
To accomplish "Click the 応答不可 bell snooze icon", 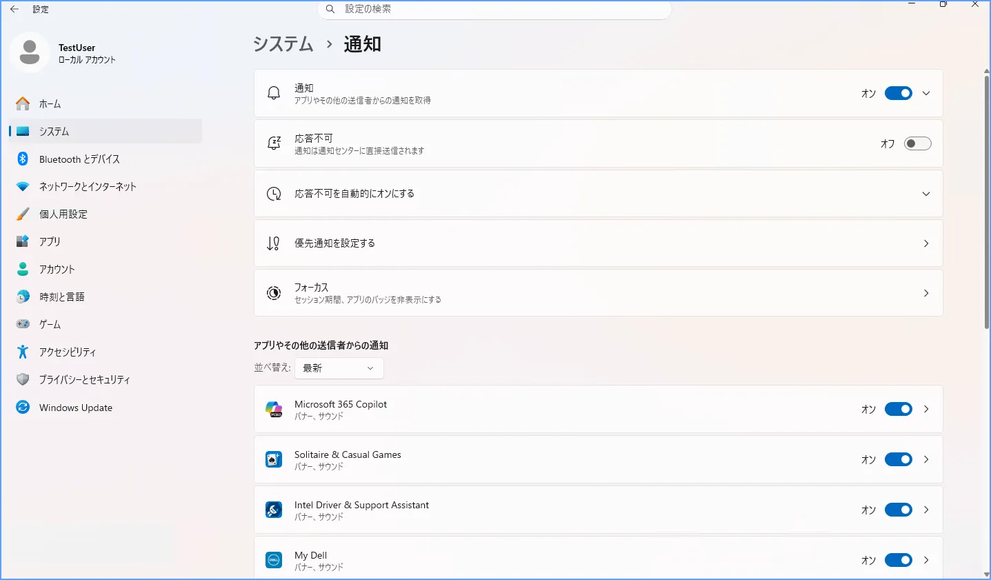I will click(x=274, y=143).
